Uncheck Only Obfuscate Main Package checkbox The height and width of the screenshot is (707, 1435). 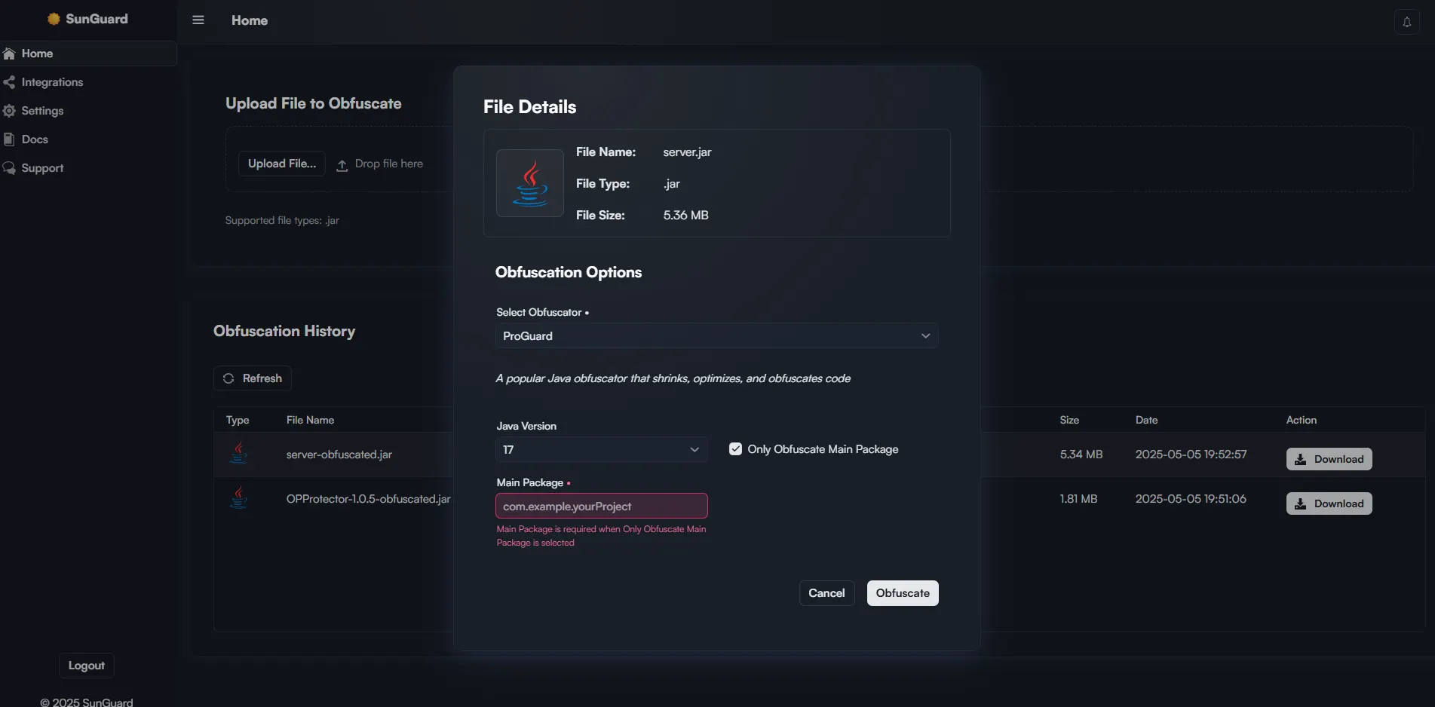[x=735, y=449]
